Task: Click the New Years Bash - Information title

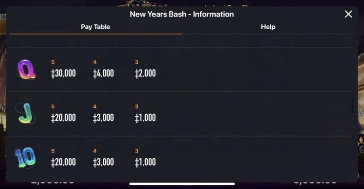Action: coord(182,14)
